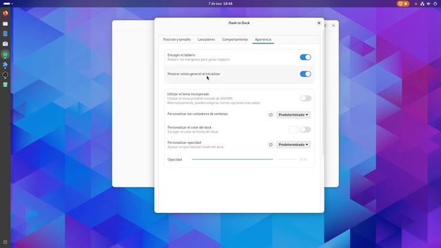The image size is (441, 248).
Task: Show all applications grid button
Action: click(6, 242)
